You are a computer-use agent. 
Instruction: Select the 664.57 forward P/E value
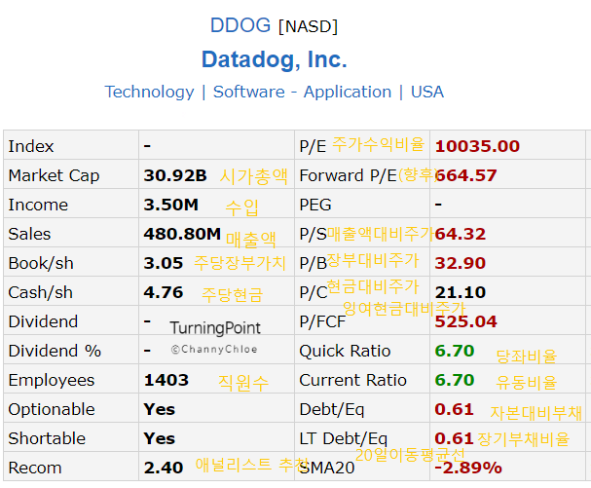pos(465,175)
